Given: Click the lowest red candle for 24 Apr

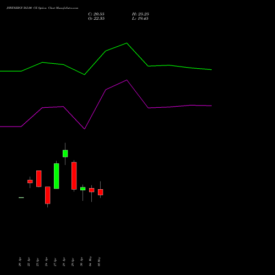Looking at the screenshot, I should click(x=48, y=195).
